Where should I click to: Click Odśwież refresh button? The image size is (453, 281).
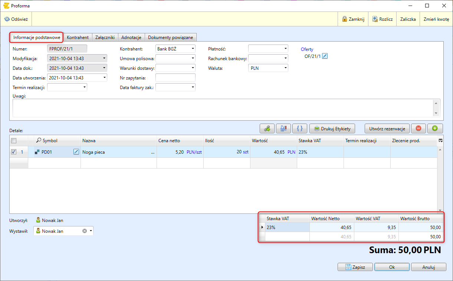[x=16, y=19]
